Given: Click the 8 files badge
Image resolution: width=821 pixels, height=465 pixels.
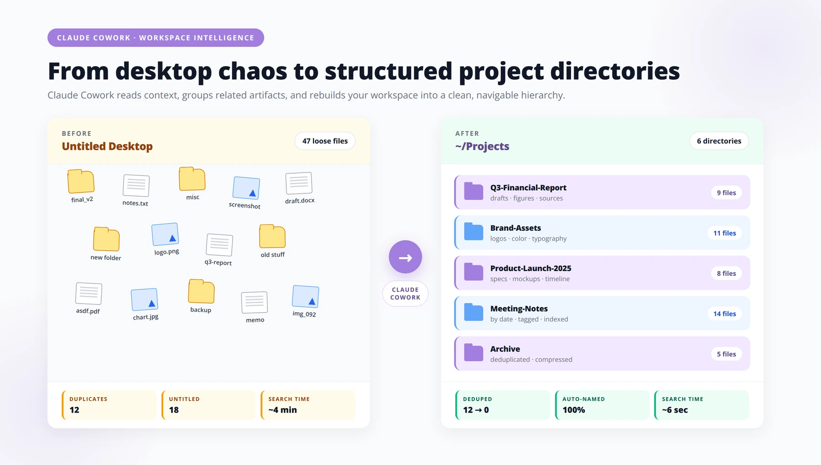Looking at the screenshot, I should click(726, 274).
